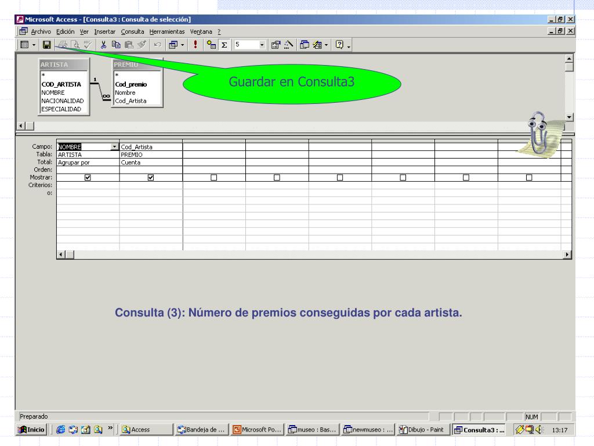594x446 pixels.
Task: Open the Ver menu
Action: 84,31
